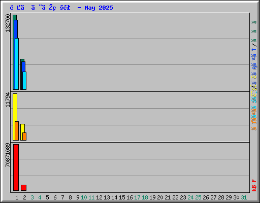Click the green bar top on day 1
The image size is (260, 203).
[15, 17]
